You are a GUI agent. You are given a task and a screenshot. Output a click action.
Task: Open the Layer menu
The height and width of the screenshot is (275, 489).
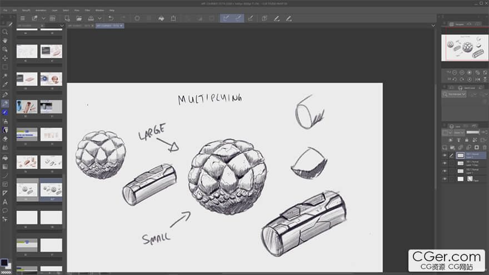tap(54, 11)
